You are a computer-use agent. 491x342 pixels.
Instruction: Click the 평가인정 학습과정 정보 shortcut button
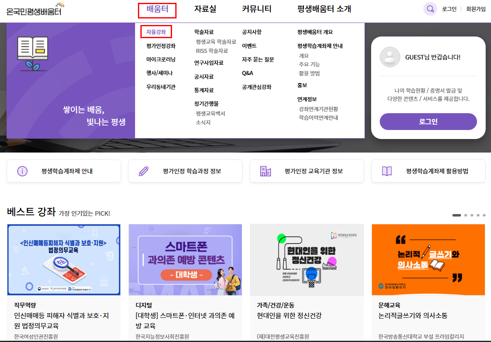coord(186,171)
